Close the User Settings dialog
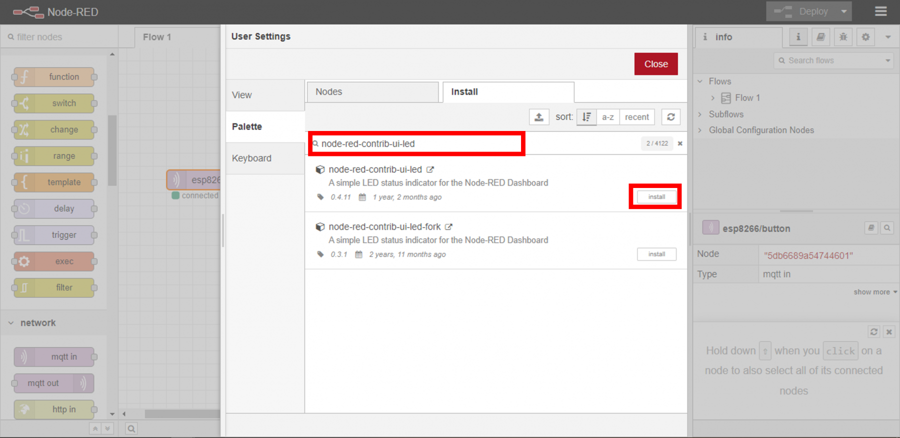The height and width of the screenshot is (438, 900). pos(655,64)
